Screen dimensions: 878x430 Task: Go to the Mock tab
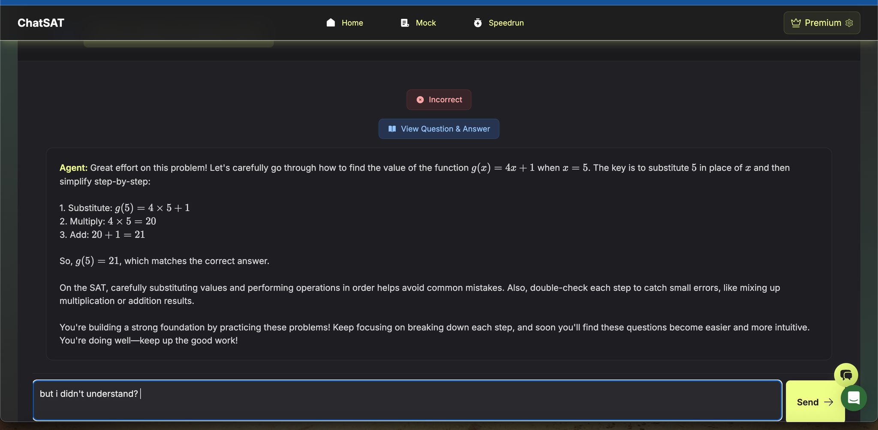pos(425,23)
